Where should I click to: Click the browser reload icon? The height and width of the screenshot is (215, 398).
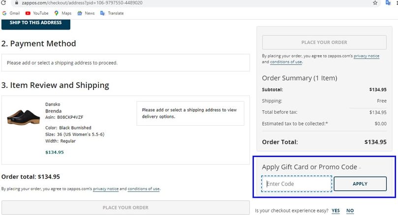[x=3, y=2]
